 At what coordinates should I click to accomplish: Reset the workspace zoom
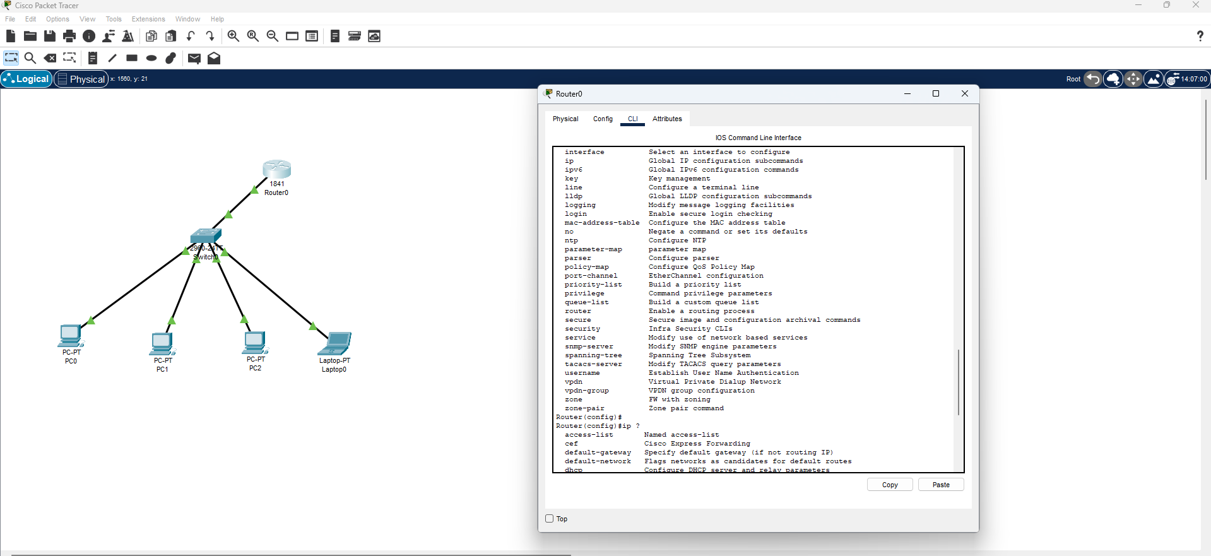pos(253,36)
